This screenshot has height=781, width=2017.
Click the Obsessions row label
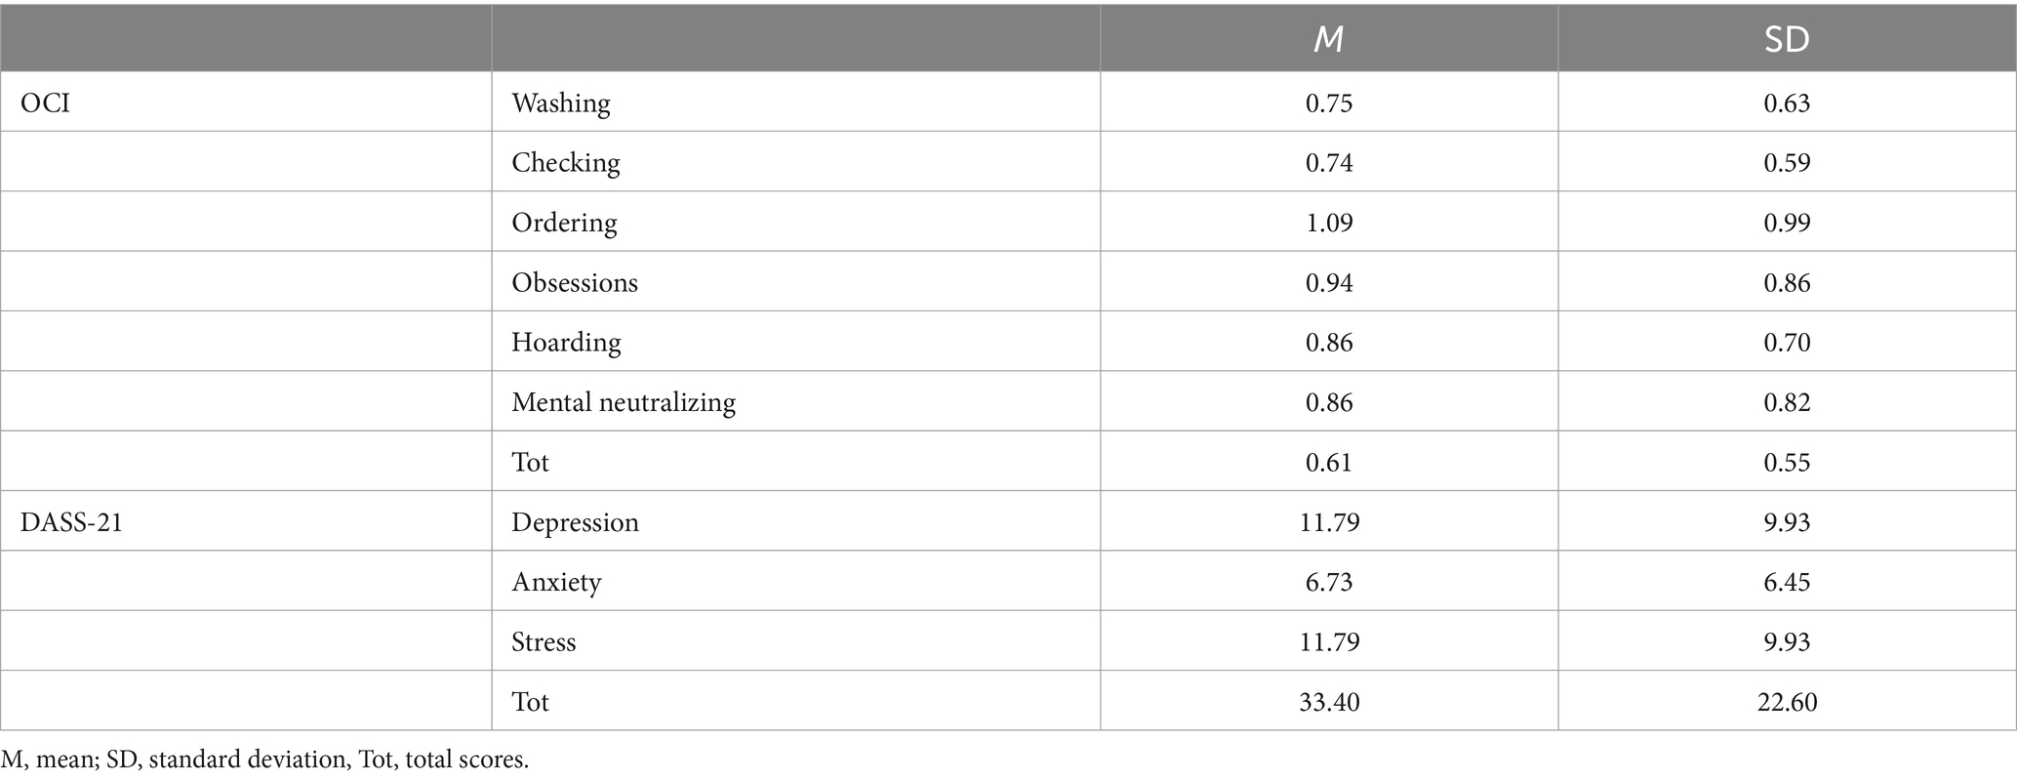575,283
